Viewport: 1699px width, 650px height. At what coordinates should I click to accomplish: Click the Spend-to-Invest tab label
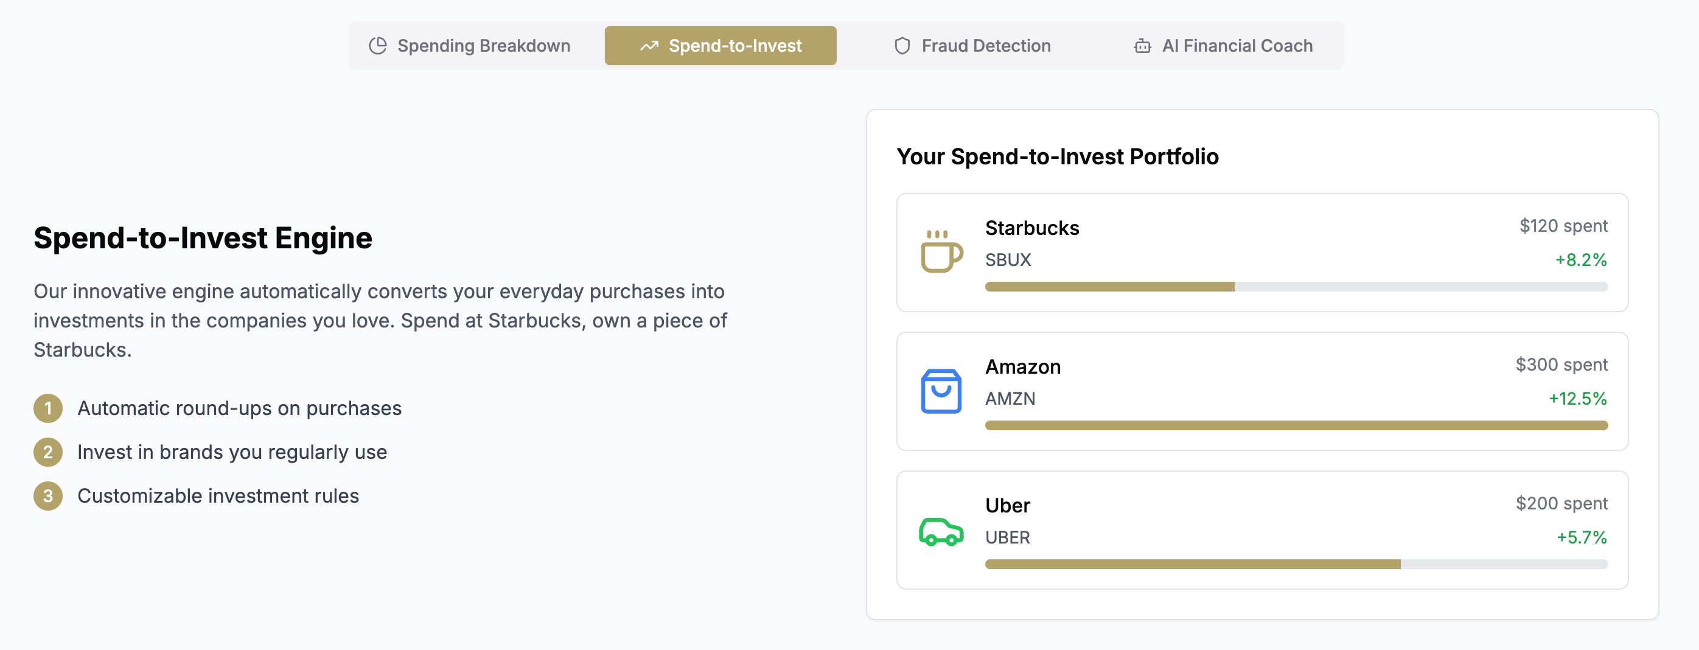[734, 46]
